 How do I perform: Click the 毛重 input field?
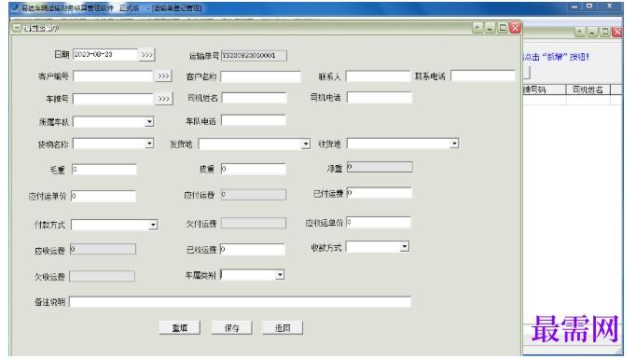pos(104,169)
